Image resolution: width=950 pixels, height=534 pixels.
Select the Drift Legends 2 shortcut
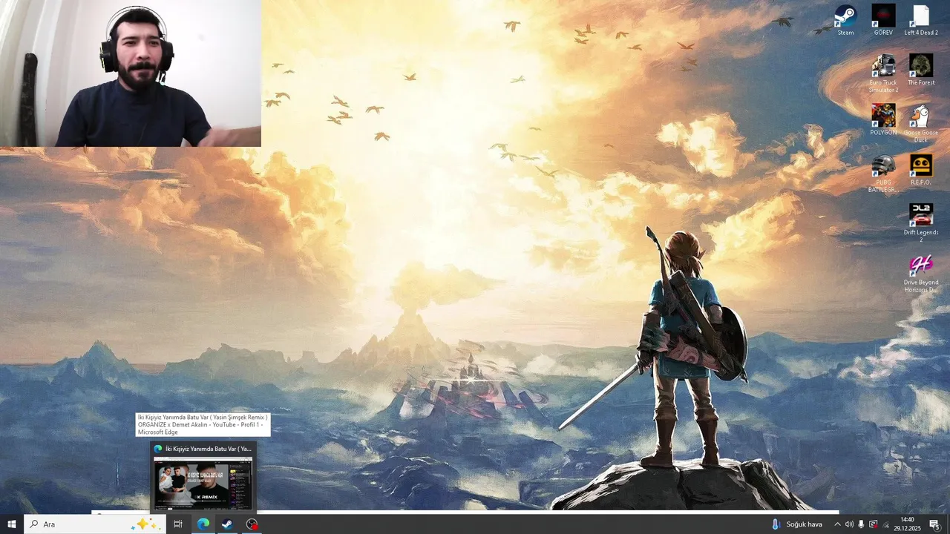coord(921,222)
